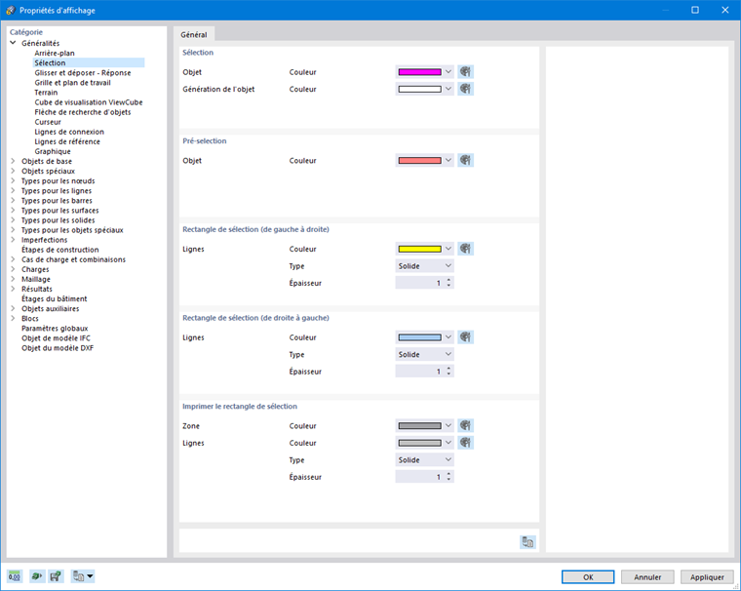Expand the Blocs tree node
741x591 pixels.
[13, 319]
